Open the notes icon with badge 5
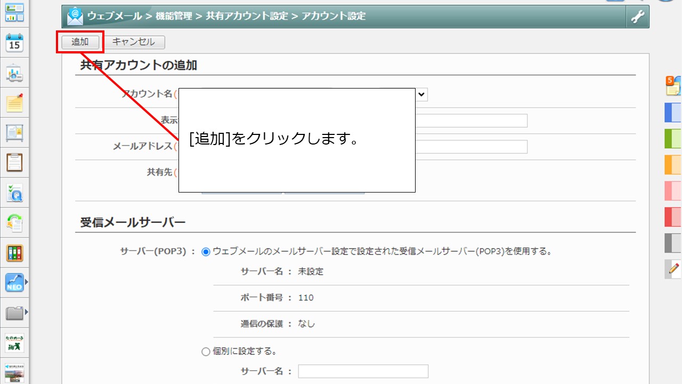This screenshot has height=384, width=682. 673,86
